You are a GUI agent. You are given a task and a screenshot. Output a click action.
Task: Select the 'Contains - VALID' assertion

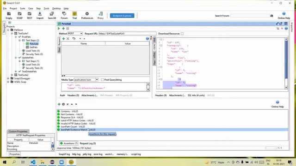tap(69, 111)
